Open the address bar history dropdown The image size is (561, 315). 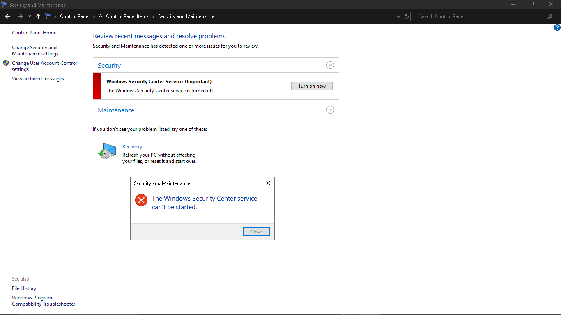point(398,16)
